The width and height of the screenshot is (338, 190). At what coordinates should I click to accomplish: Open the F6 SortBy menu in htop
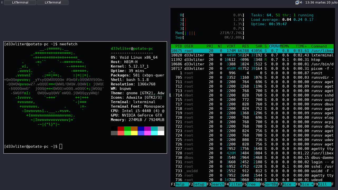[269, 184]
